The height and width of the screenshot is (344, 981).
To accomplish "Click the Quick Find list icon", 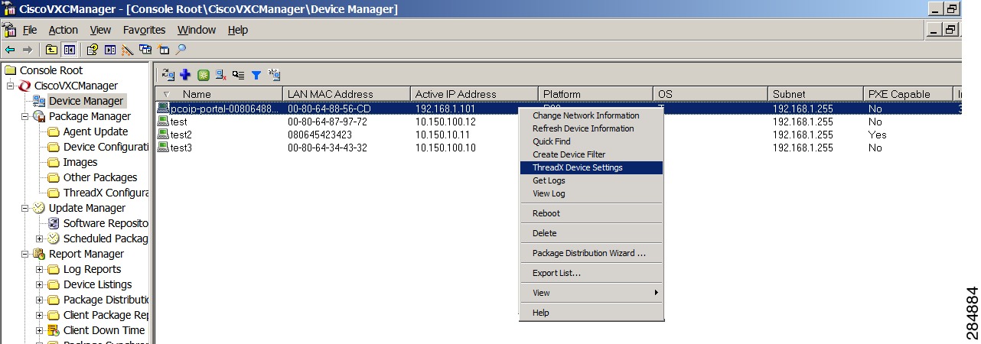I will click(x=239, y=75).
